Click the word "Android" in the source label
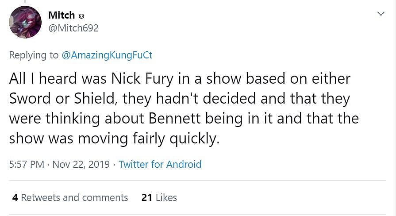This screenshot has width=396, height=216. (182, 165)
